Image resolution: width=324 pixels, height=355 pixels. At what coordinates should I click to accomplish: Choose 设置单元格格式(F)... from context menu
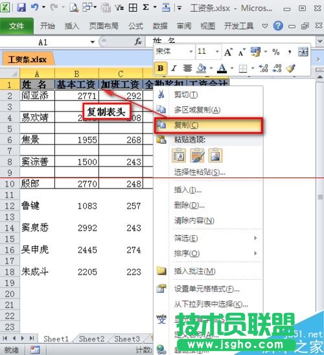(x=208, y=289)
